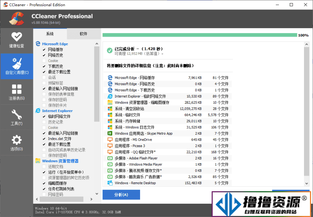Switch to the 软件 tab
The image size is (313, 217).
83,34
